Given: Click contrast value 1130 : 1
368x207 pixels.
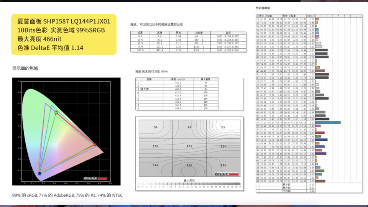Looking at the screenshot, I should (x=199, y=47).
